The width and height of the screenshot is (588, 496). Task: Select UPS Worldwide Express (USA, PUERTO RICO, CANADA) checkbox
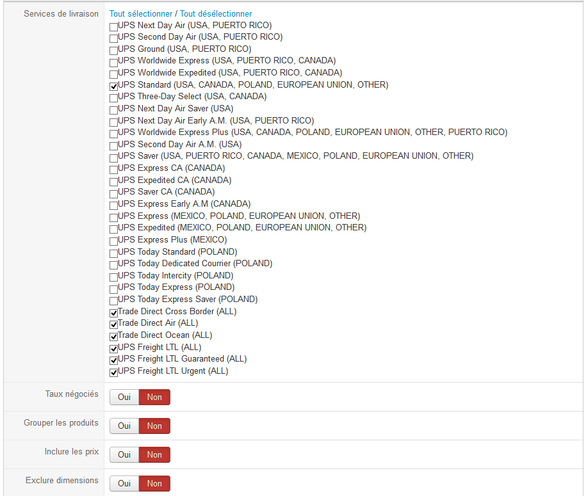pos(113,63)
